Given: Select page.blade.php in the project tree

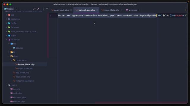Looking at the screenshot, I should (x=23, y=77).
